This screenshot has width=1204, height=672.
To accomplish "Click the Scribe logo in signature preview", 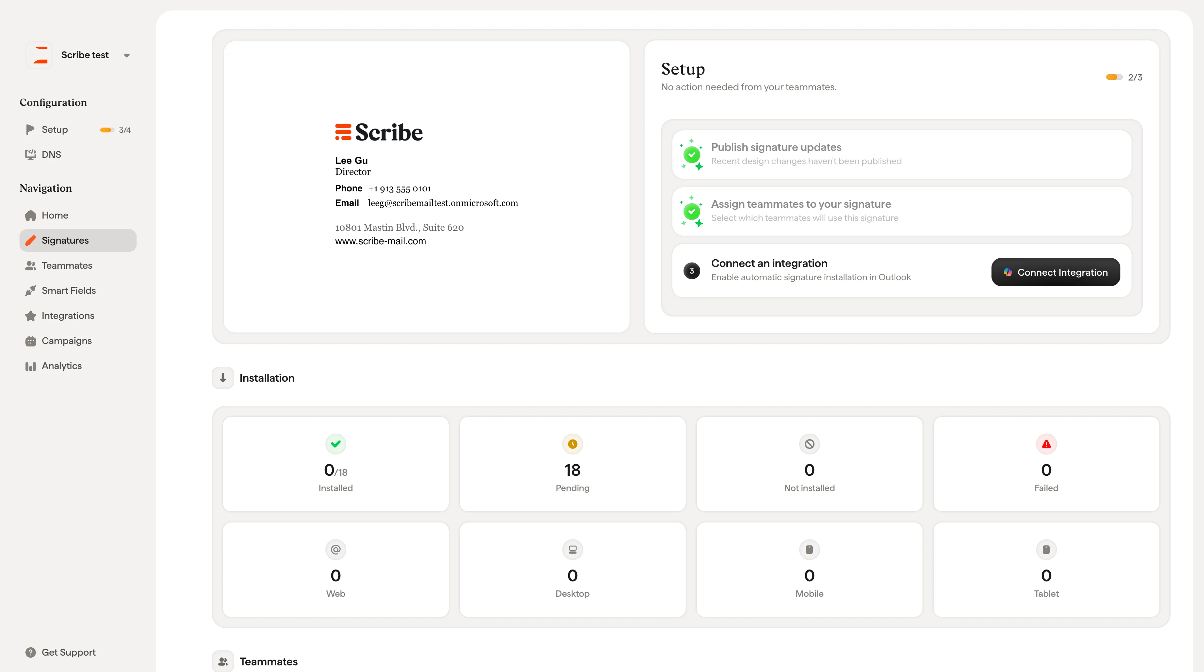I will tap(379, 132).
